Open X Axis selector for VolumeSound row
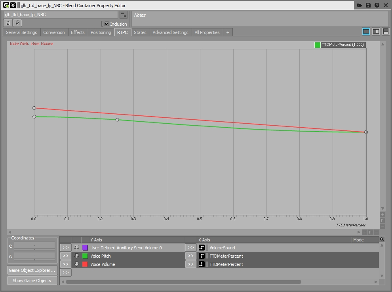392x292 pixels. [x=191, y=248]
